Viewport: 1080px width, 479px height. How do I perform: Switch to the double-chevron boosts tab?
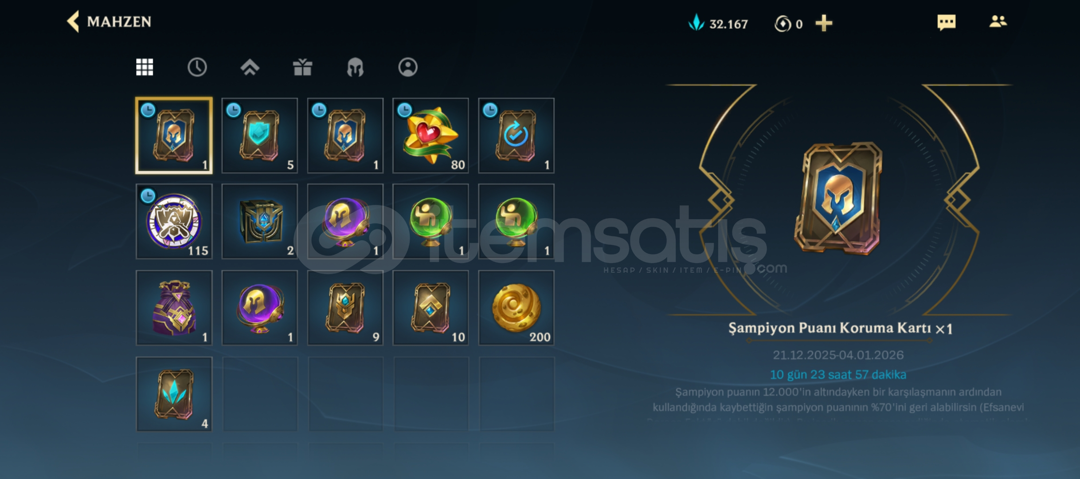250,67
